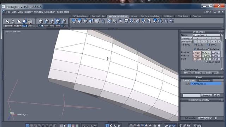Click the blue-topped cube extrude tool
Viewport: 226px width, 127px height.
(x=79, y=21)
